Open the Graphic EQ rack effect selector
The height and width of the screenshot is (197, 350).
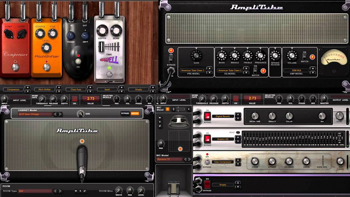(223, 139)
